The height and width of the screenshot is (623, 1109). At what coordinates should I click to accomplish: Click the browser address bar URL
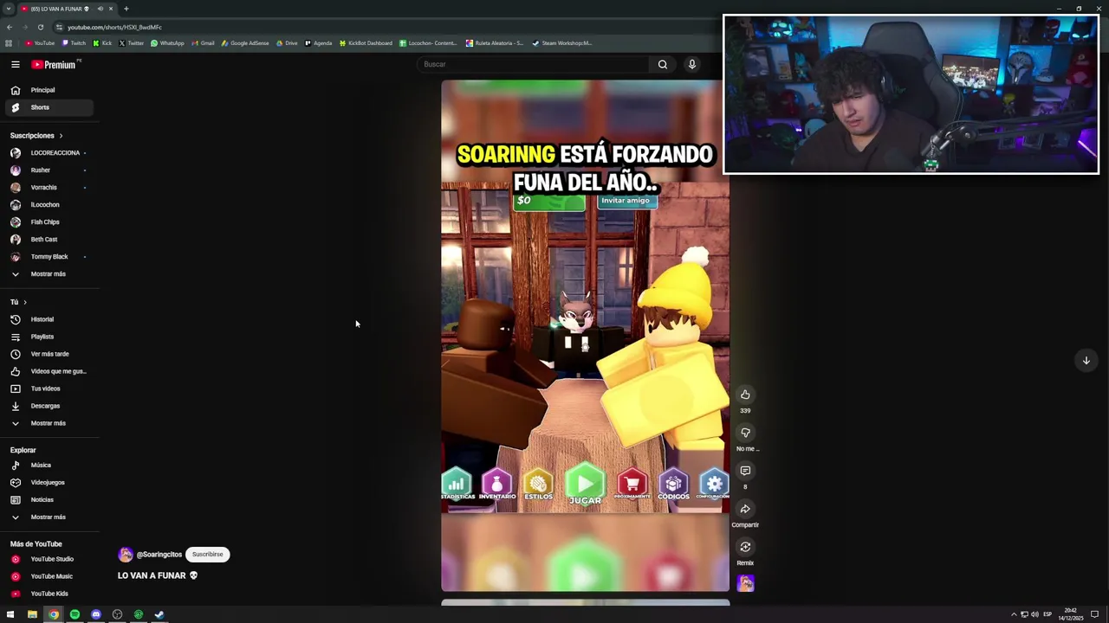click(114, 27)
